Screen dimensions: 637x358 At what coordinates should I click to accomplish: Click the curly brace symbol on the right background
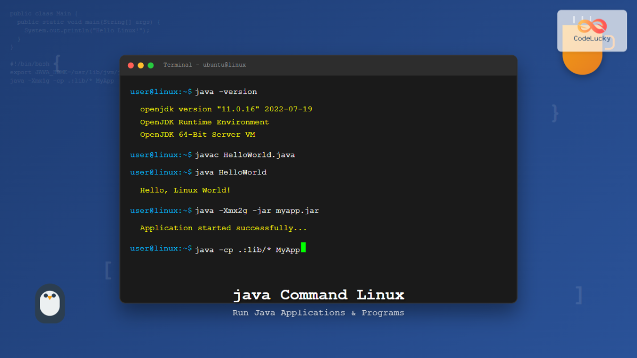pos(554,112)
